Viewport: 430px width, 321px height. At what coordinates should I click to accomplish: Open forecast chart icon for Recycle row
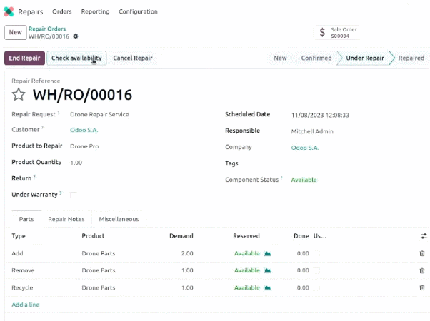point(267,288)
